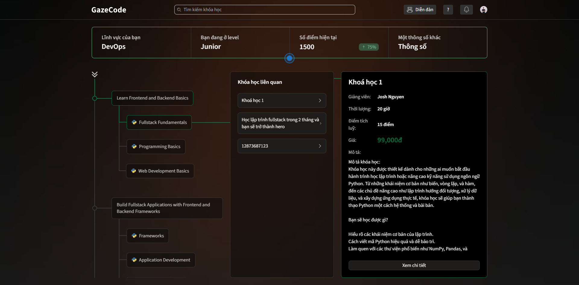Click the 99,000đ price
The width and height of the screenshot is (579, 285).
pos(390,140)
